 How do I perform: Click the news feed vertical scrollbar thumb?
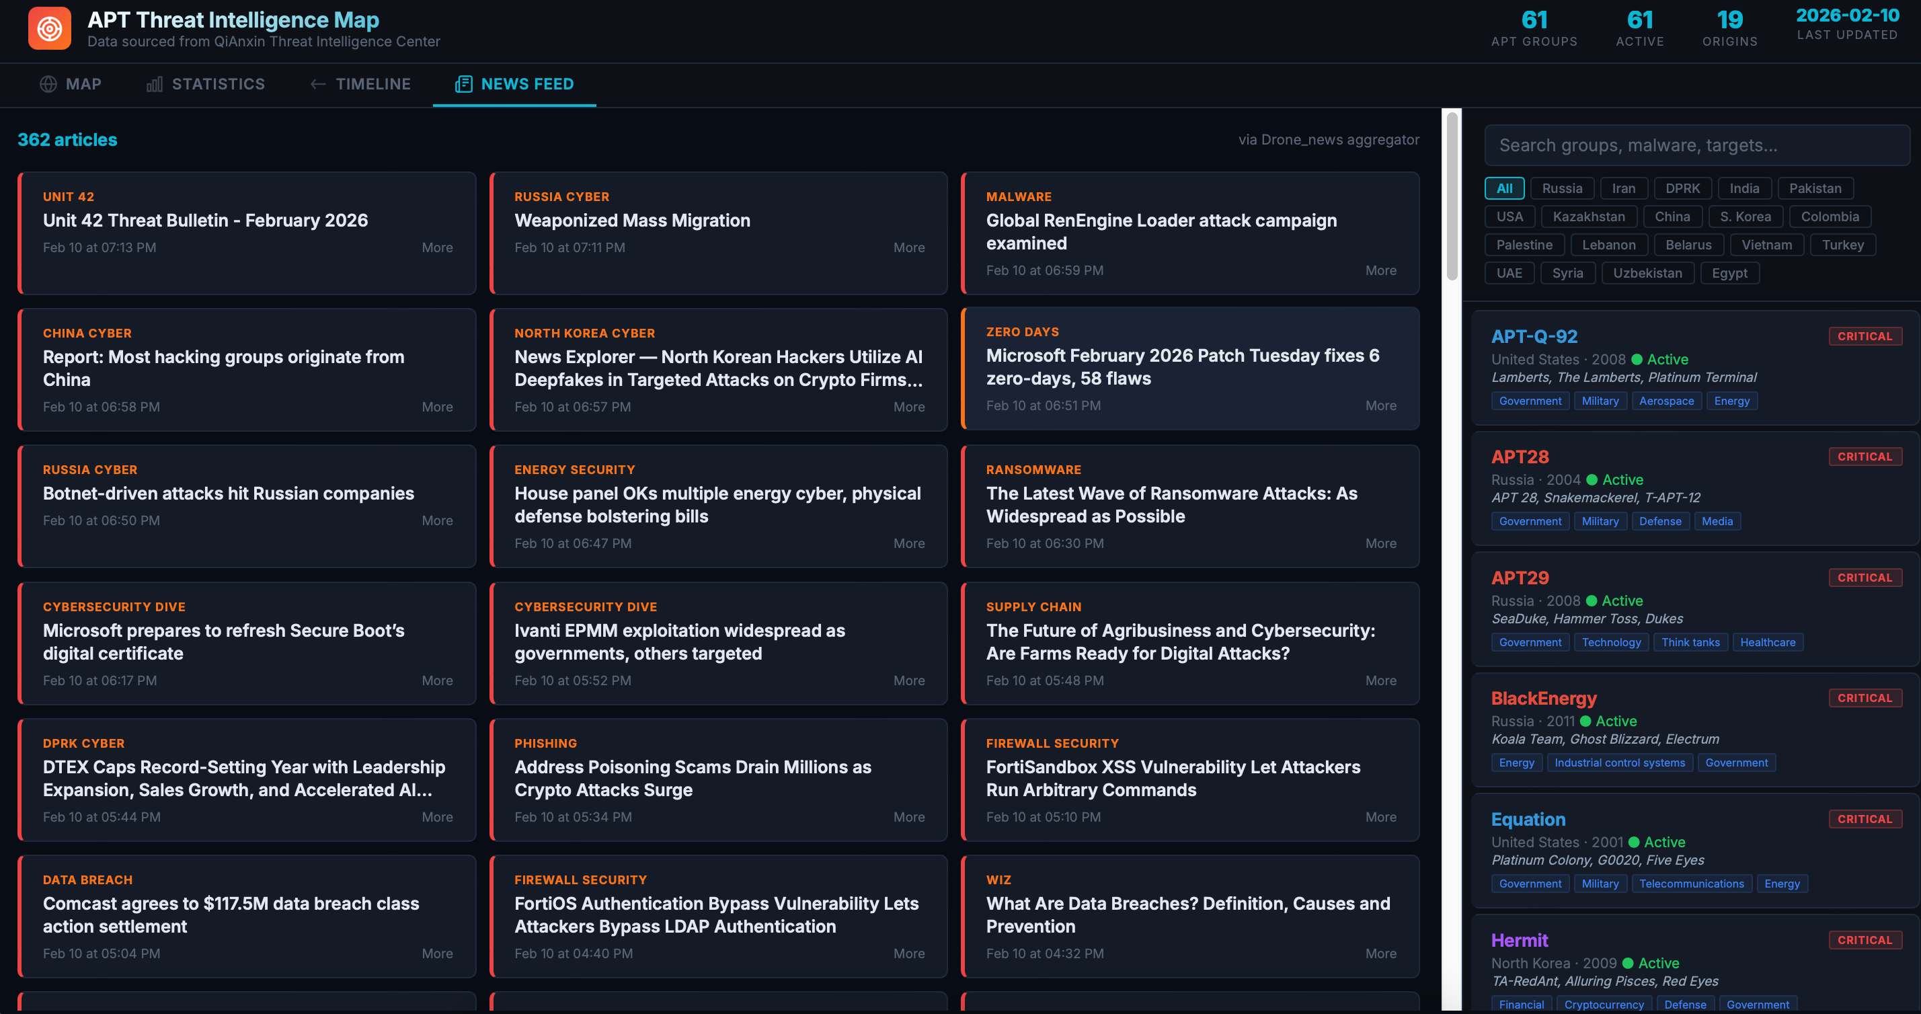tap(1451, 198)
